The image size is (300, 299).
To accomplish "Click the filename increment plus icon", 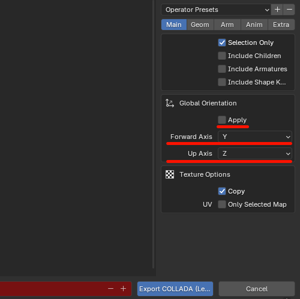I will point(123,289).
